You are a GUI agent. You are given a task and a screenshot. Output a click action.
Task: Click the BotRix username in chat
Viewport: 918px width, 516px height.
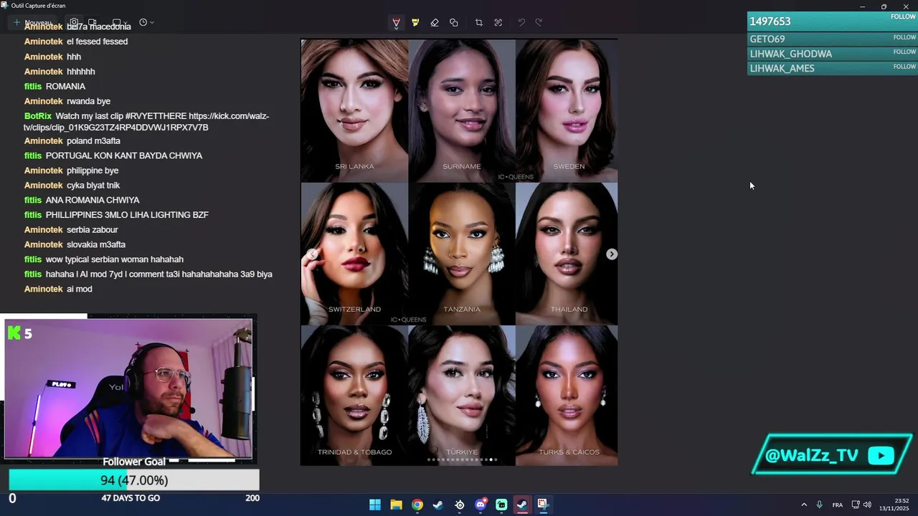[x=38, y=116]
